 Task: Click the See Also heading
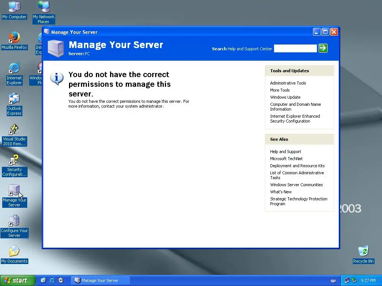[x=279, y=139]
